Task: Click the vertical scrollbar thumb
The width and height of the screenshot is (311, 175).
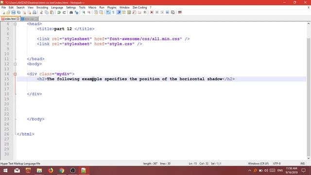Action: tap(309, 97)
